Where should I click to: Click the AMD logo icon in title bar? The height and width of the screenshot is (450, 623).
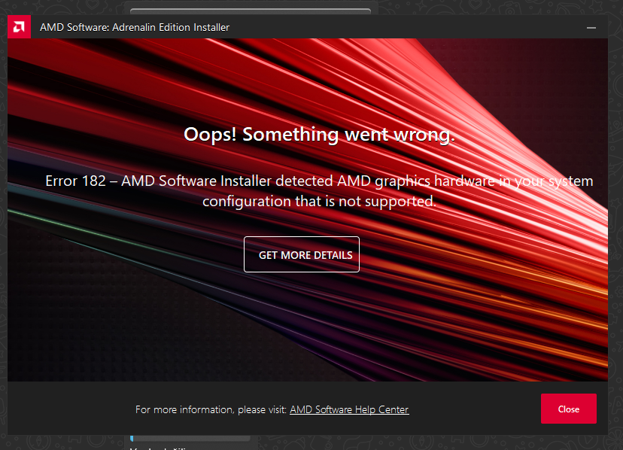click(x=19, y=27)
